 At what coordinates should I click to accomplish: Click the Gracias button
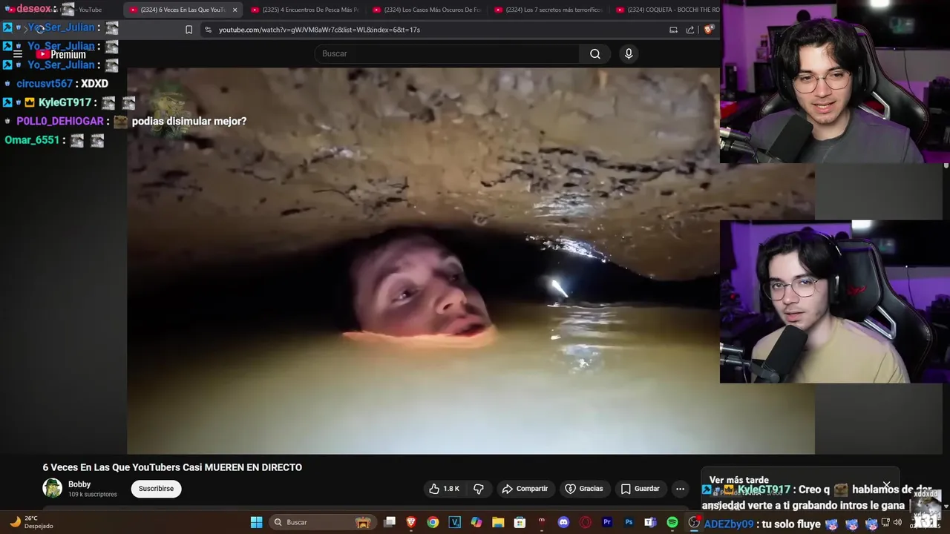[583, 489]
